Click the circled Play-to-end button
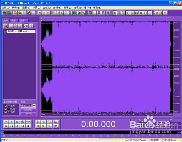Screen dimensions: 182x142 (23, 122)
